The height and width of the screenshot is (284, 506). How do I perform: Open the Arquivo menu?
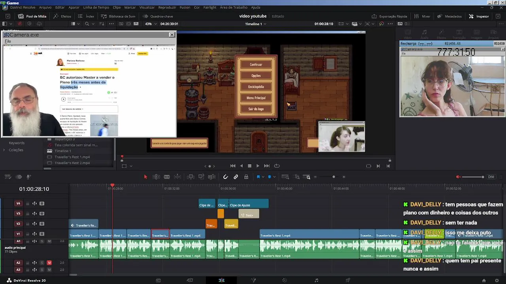coord(45,7)
